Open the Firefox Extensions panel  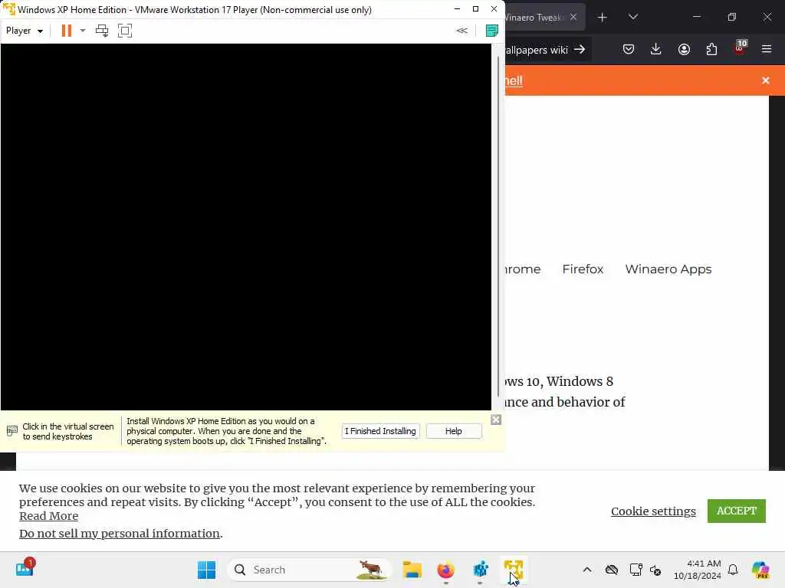pyautogui.click(x=711, y=49)
